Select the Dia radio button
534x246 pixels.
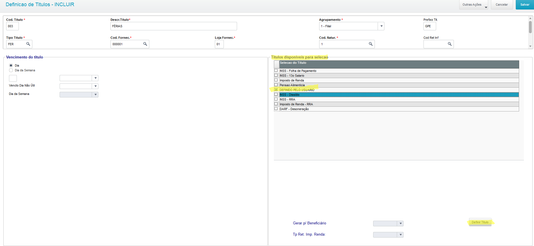pyautogui.click(x=11, y=65)
